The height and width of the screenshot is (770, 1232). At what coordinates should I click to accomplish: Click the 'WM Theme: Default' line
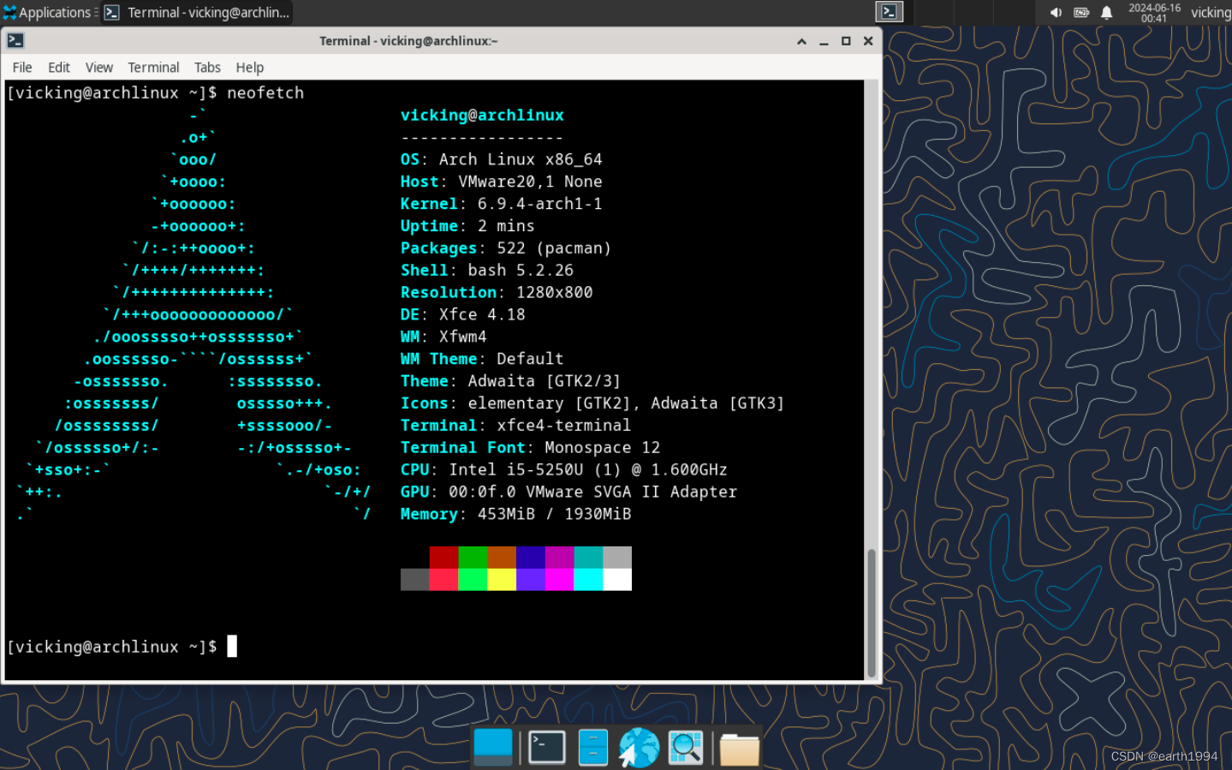[482, 359]
